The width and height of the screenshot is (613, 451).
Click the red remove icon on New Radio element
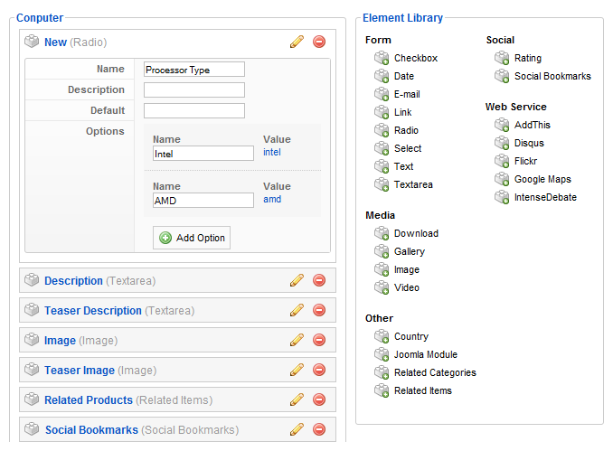click(x=319, y=42)
